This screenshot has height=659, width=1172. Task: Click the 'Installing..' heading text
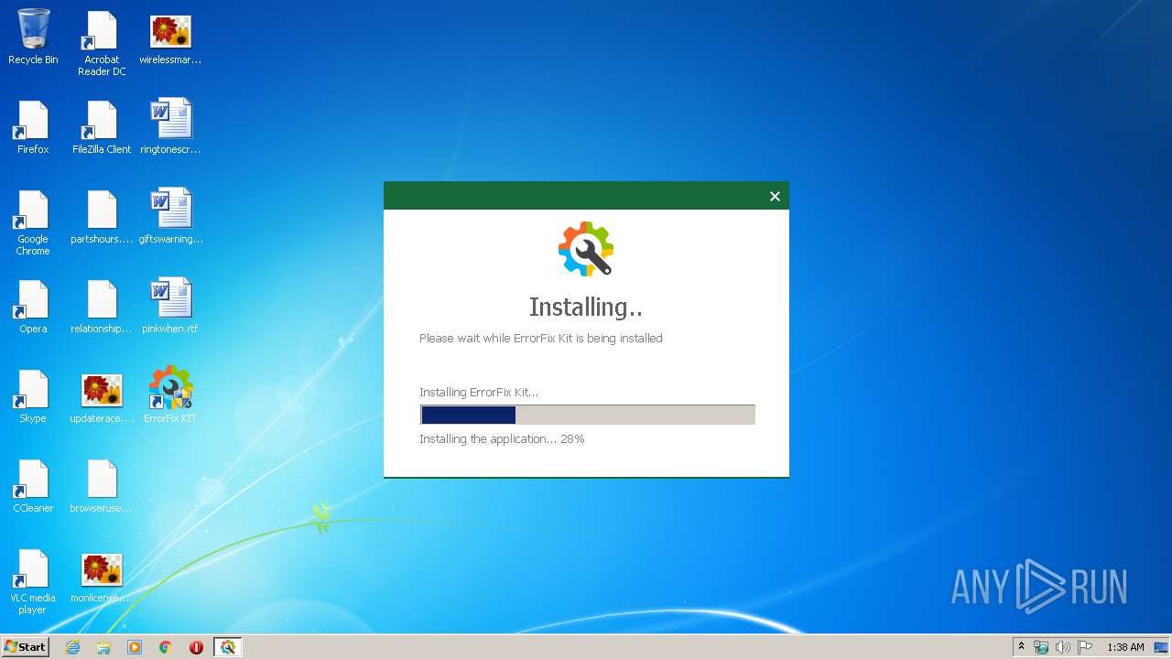coord(586,307)
